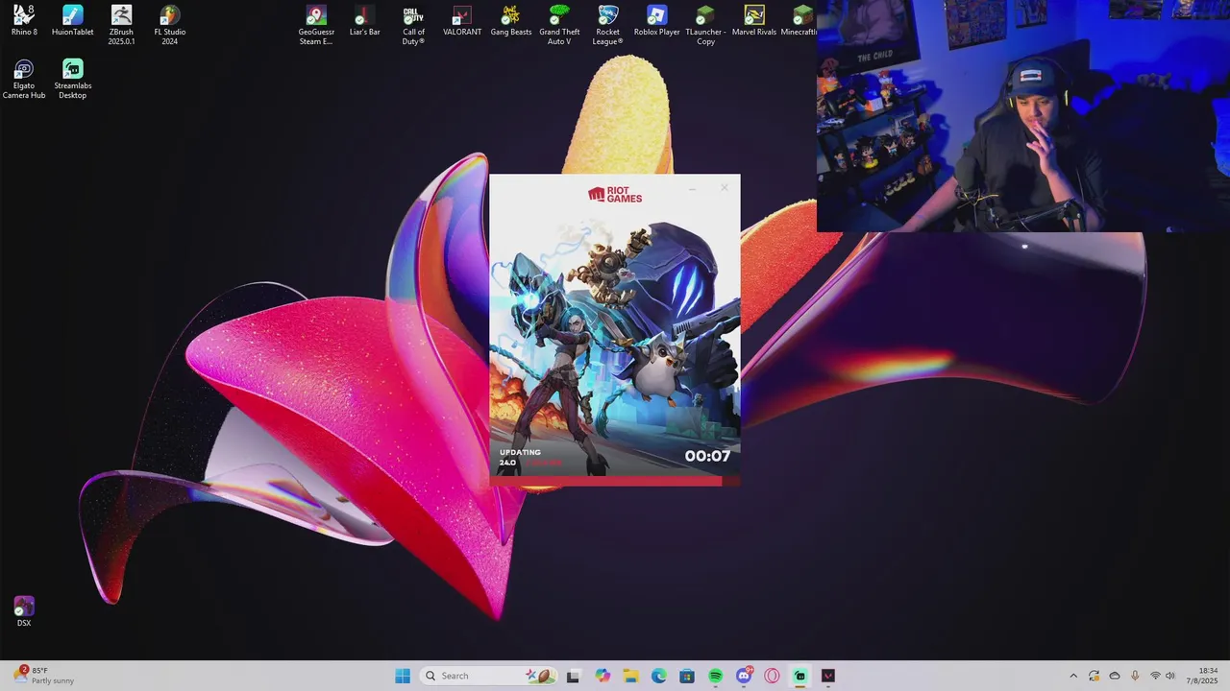
Task: Open Spotify from the taskbar
Action: click(x=716, y=676)
